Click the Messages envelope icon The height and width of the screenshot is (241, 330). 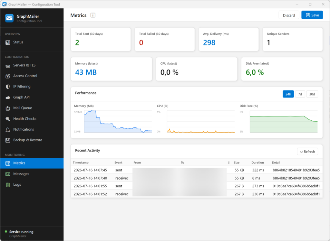click(8, 174)
